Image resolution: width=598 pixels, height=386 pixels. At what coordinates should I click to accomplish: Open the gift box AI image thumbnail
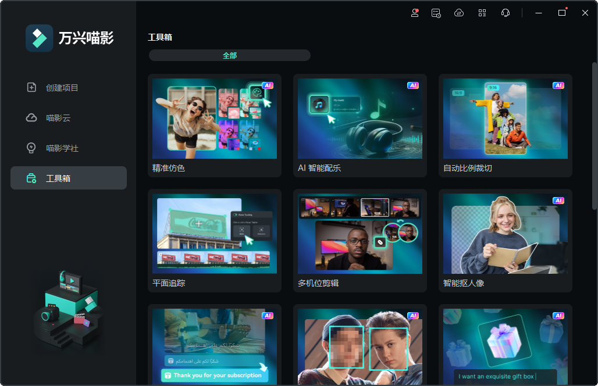506,346
